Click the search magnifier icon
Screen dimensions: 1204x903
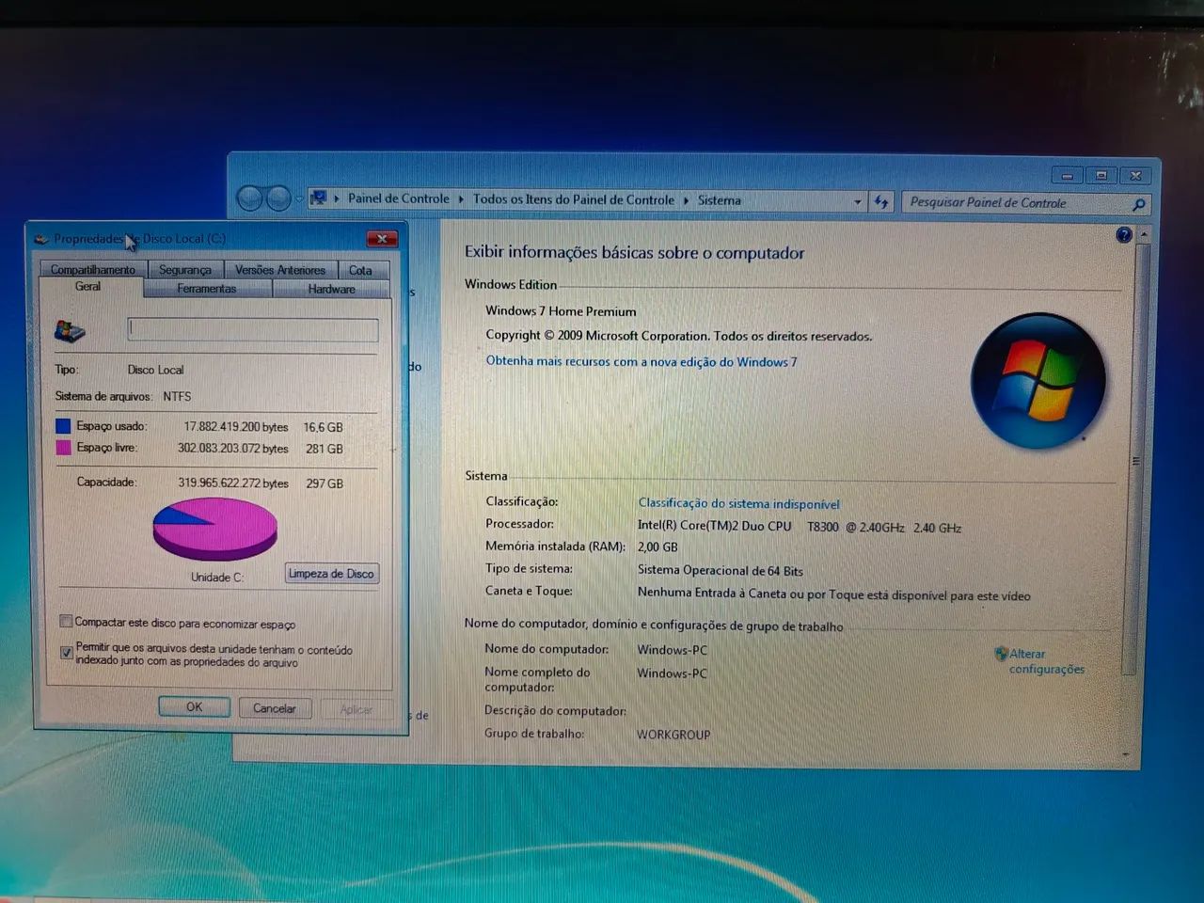pyautogui.click(x=1139, y=204)
